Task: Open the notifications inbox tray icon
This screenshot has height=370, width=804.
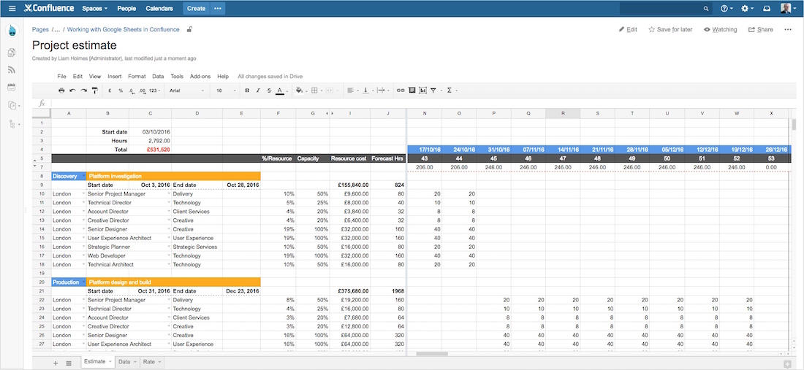Action: pos(767,9)
